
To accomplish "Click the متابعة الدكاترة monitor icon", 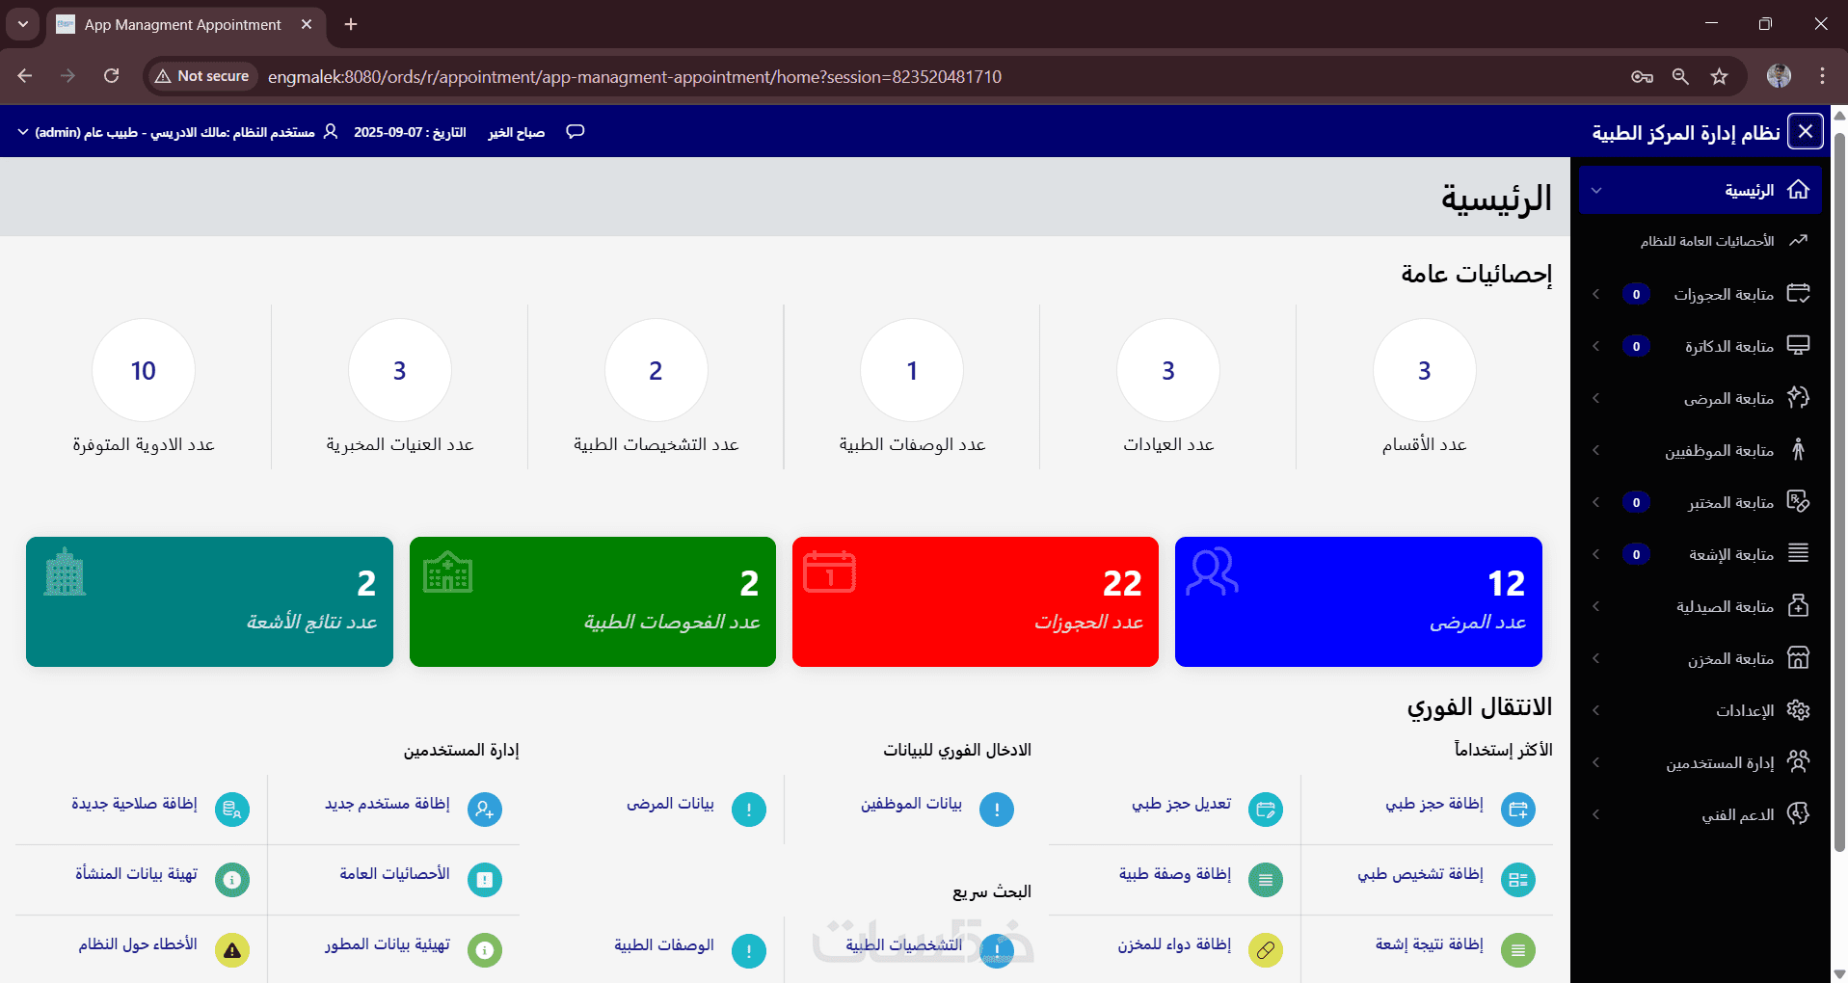I will point(1798,345).
